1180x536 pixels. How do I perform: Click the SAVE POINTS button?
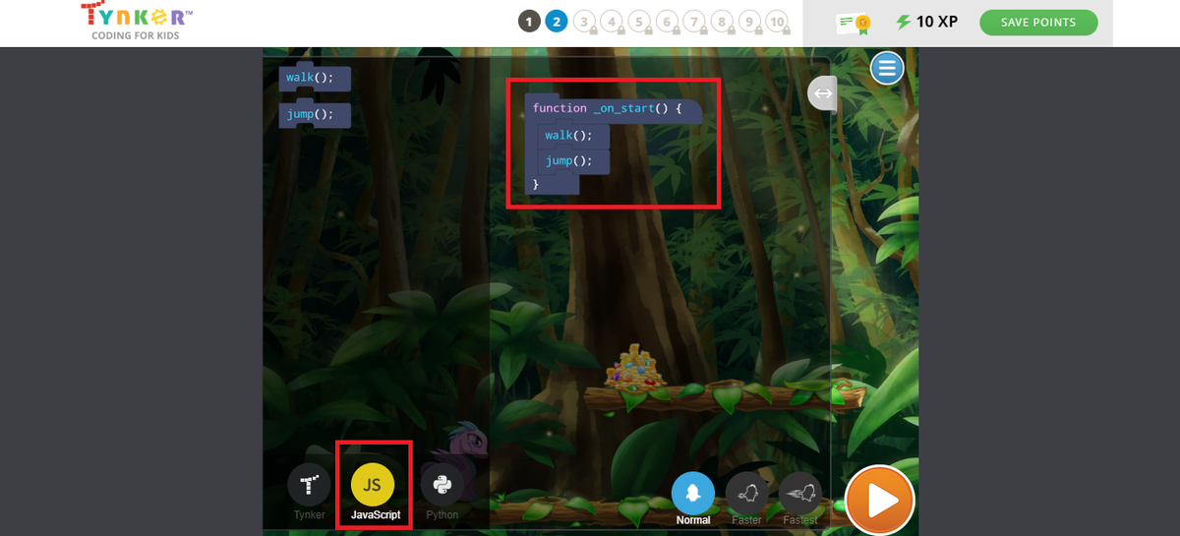click(x=1038, y=22)
